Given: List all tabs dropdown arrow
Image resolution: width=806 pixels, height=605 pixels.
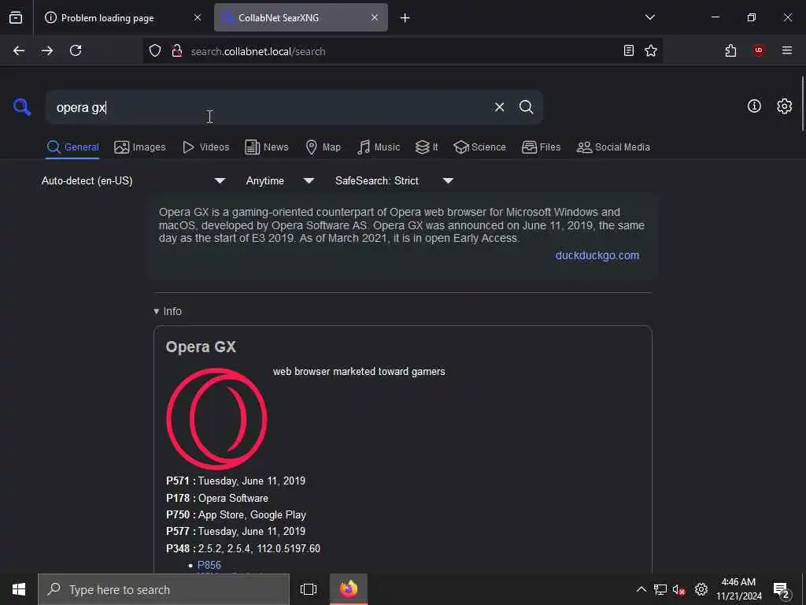Looking at the screenshot, I should pyautogui.click(x=649, y=17).
